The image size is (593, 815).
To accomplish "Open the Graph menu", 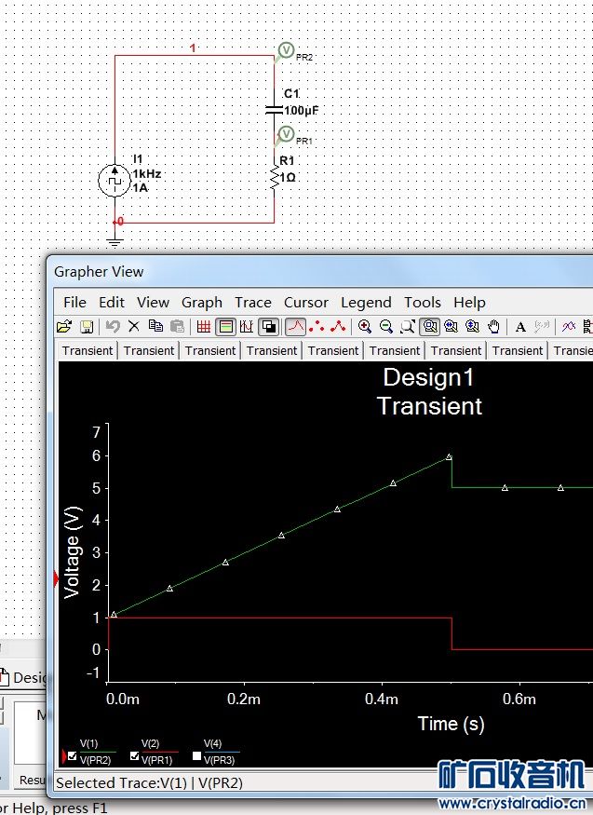I will [201, 302].
